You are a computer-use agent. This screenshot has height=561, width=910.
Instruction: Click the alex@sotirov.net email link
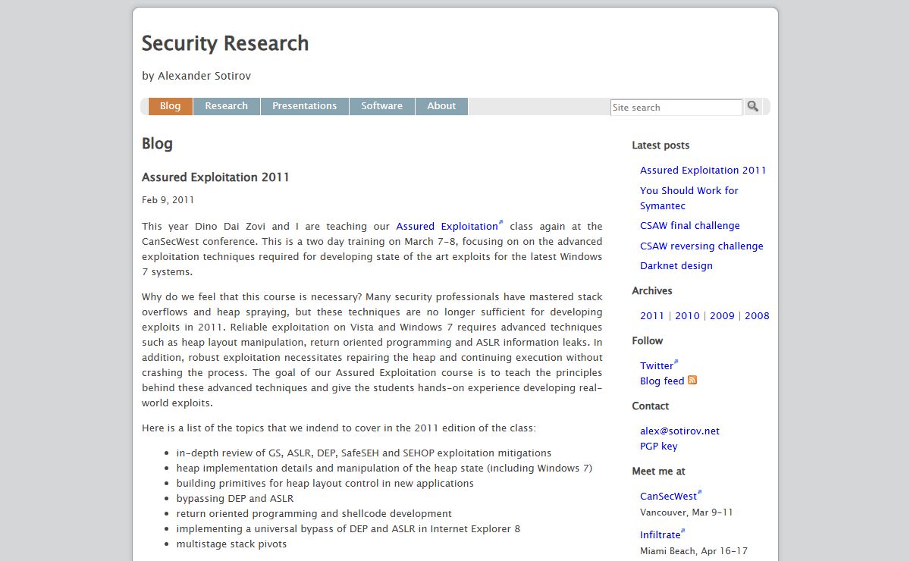coord(679,431)
